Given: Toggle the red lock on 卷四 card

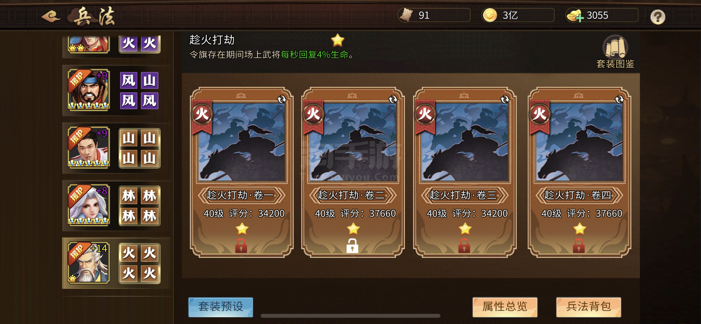Looking at the screenshot, I should point(579,246).
